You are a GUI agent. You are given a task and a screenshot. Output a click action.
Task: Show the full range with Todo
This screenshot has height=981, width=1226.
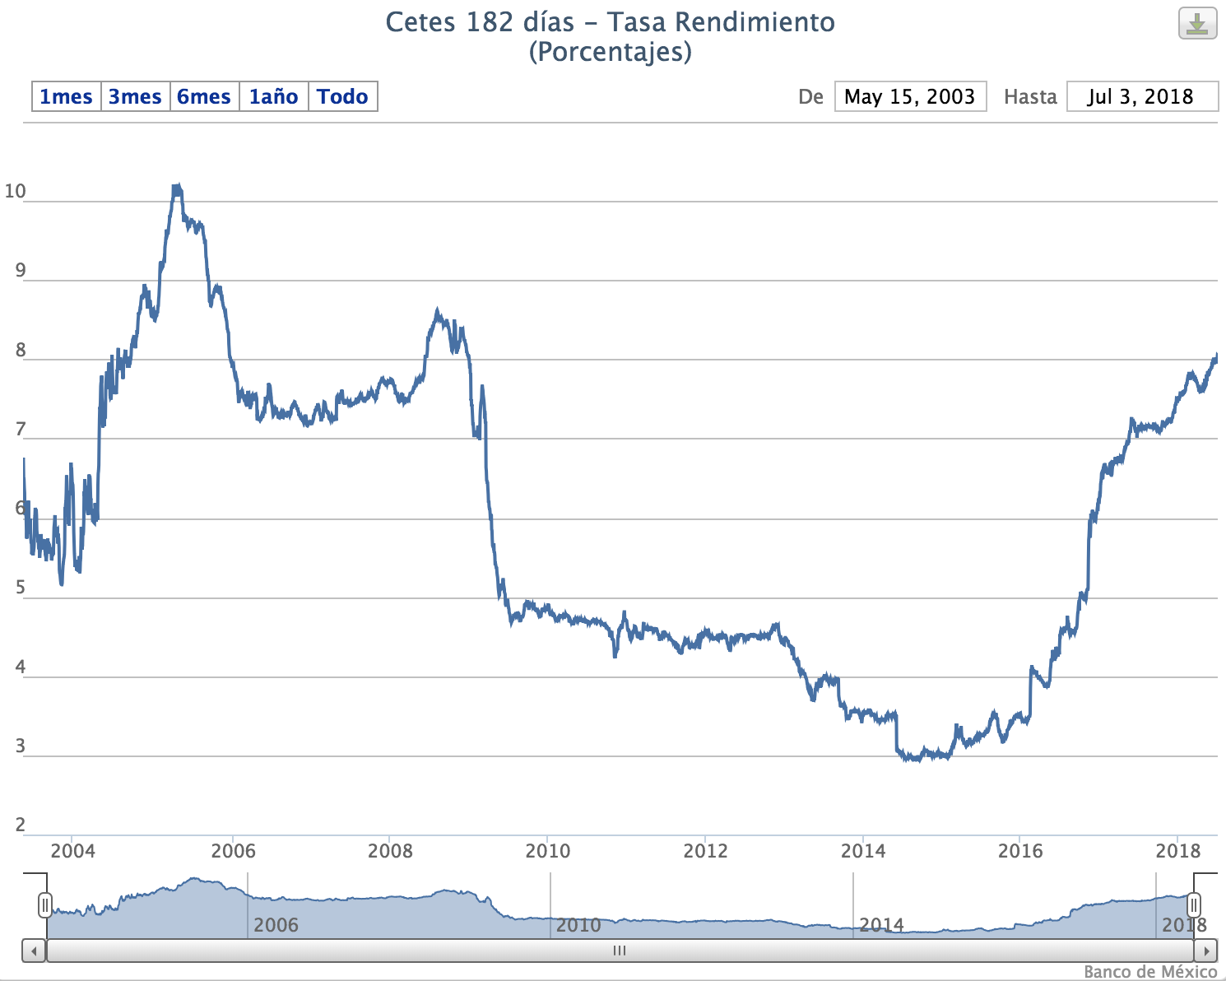pyautogui.click(x=342, y=96)
